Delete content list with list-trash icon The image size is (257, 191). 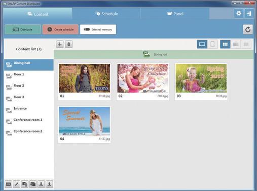pos(25,184)
